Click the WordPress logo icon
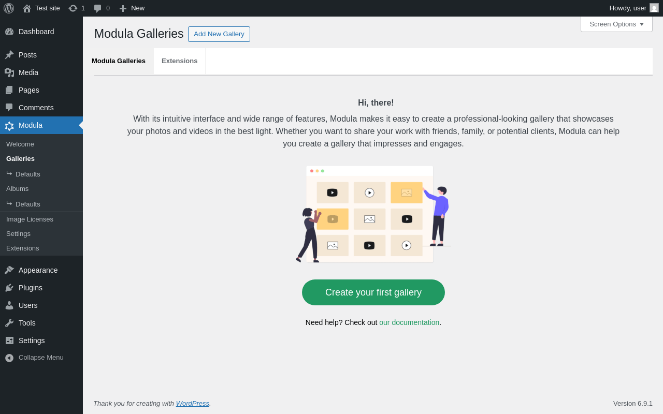663x414 pixels. 9,8
